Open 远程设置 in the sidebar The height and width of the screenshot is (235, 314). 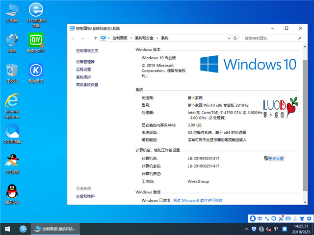tap(83, 70)
